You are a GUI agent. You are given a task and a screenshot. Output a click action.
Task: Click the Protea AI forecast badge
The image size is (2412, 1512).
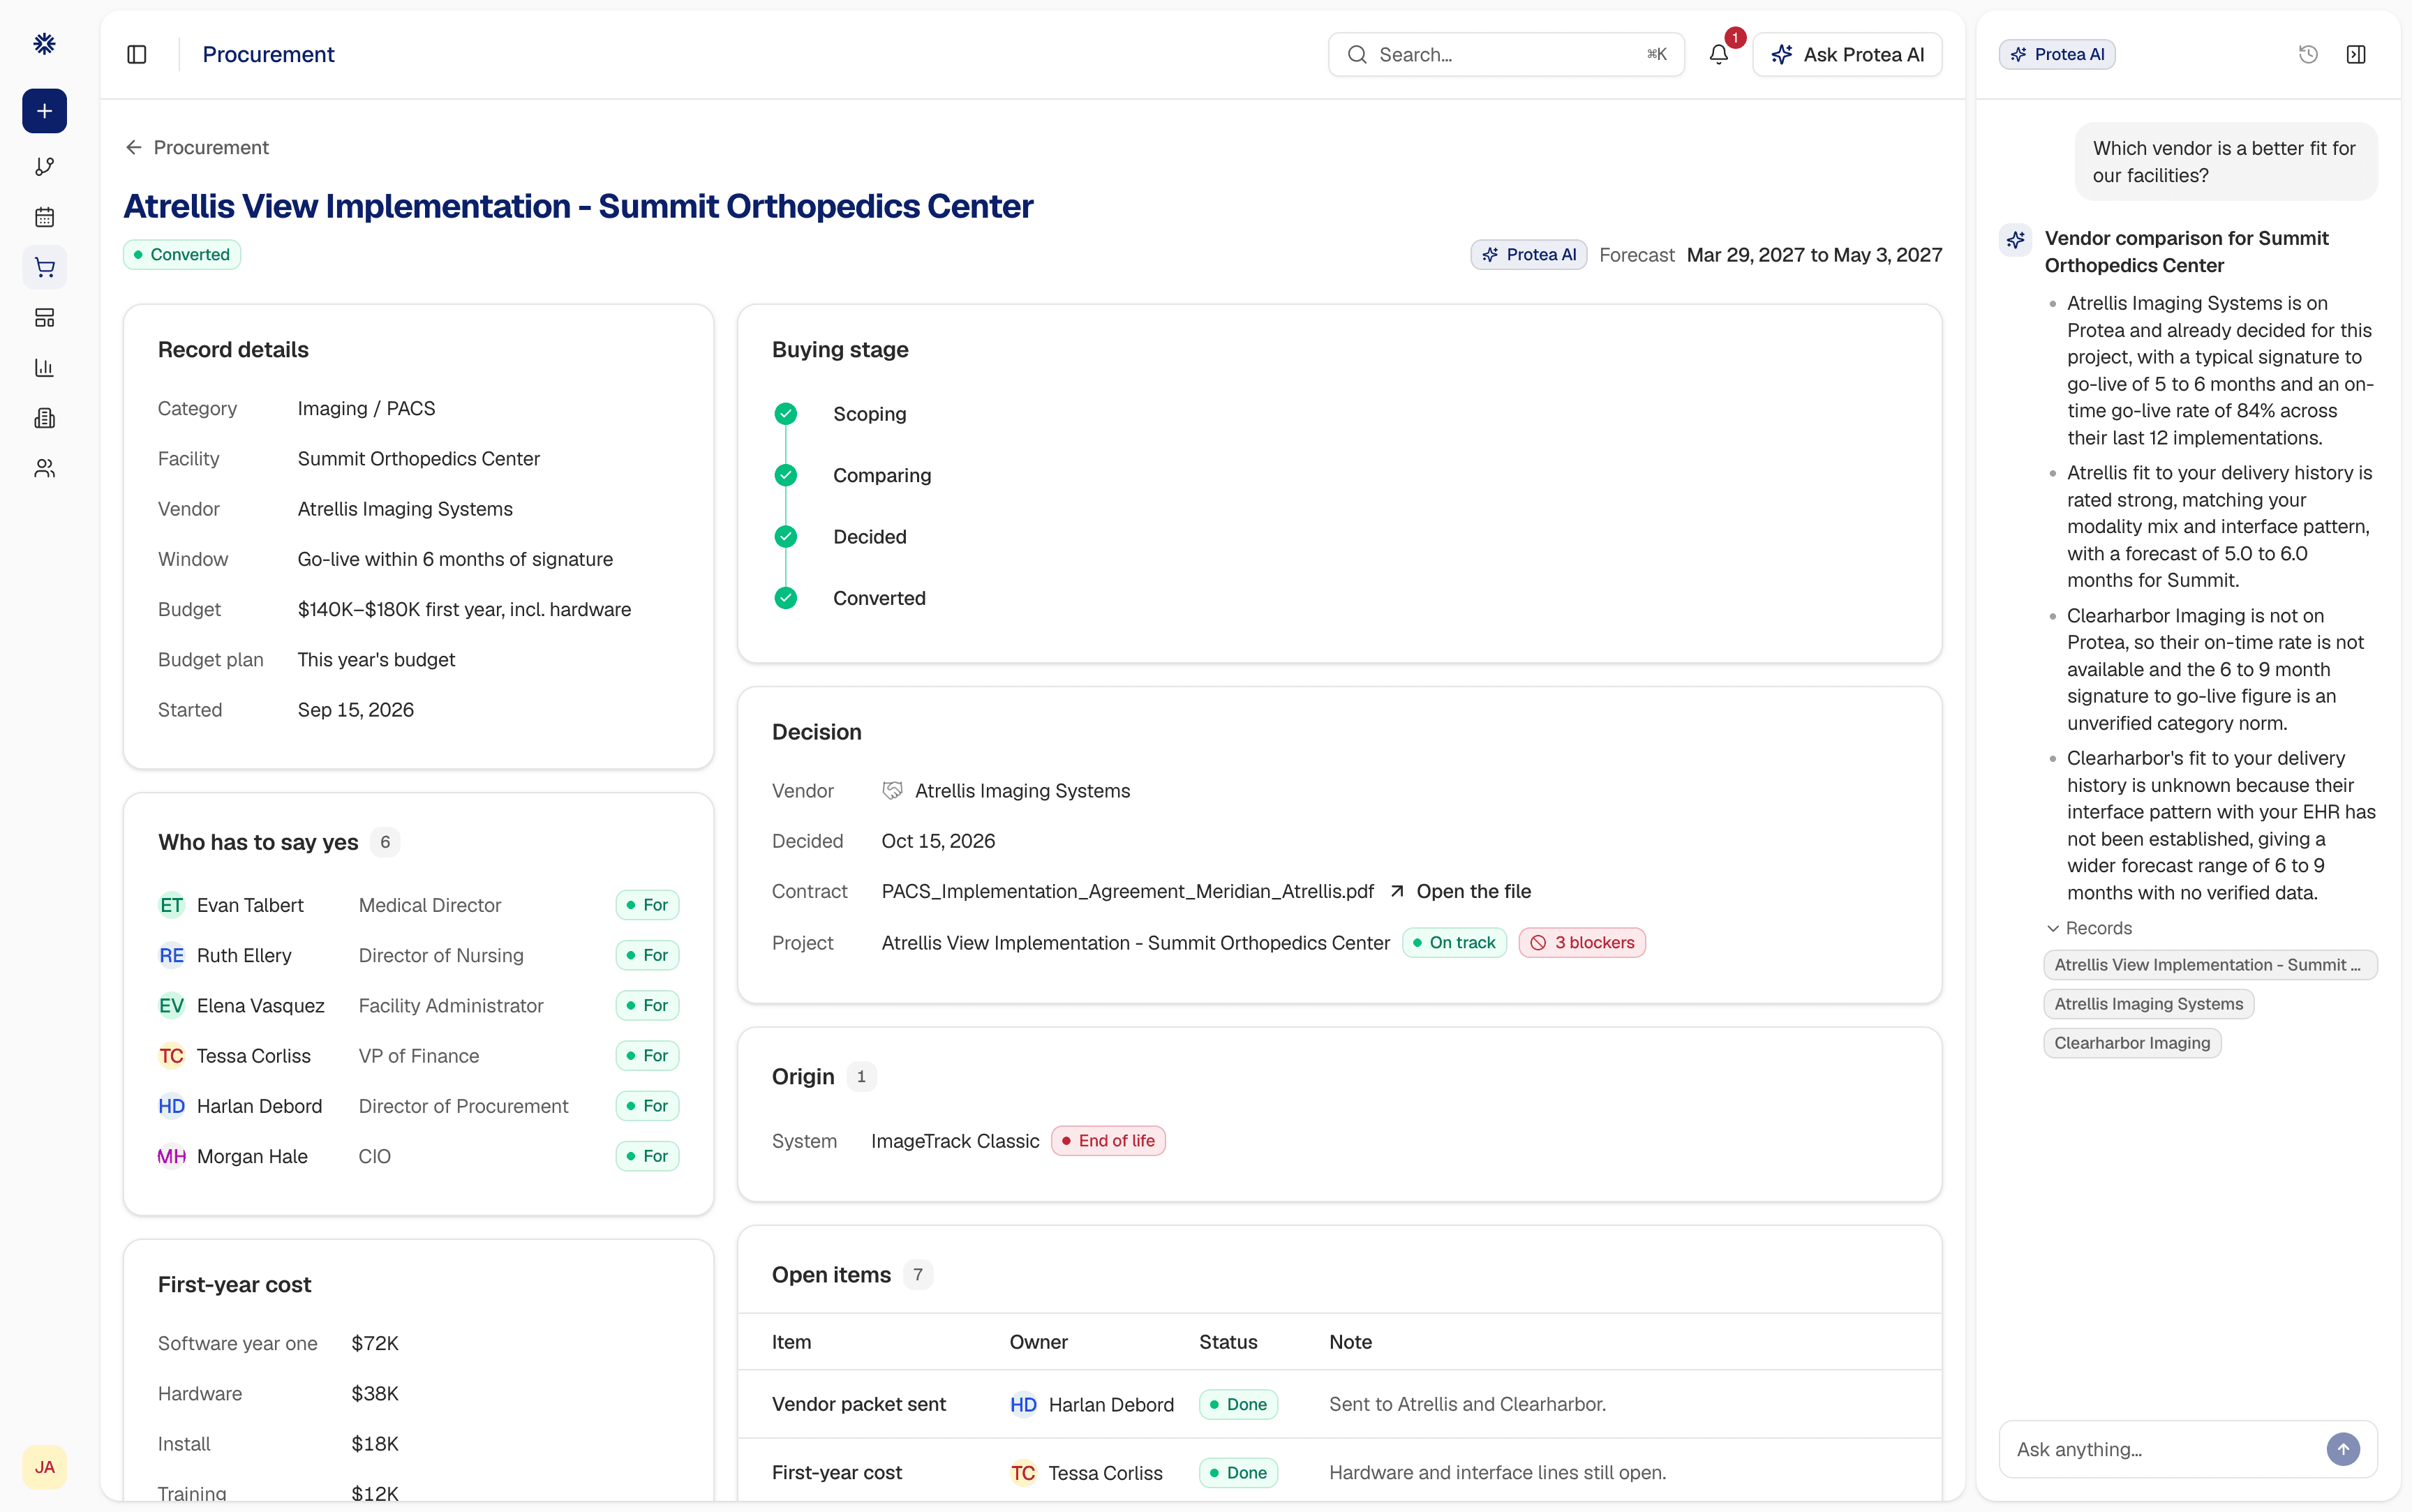[x=1528, y=255]
